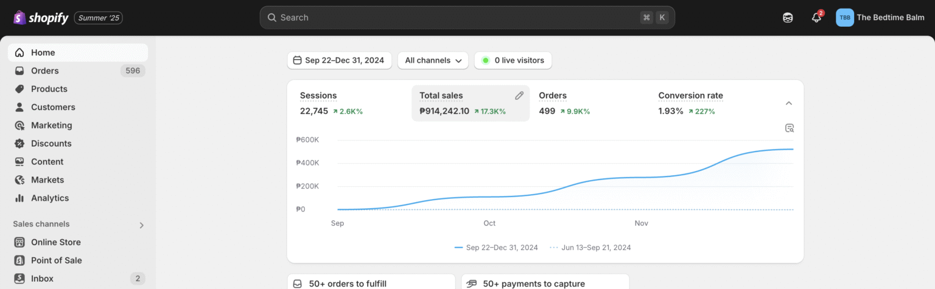Collapse the metrics chart card chevron
Screen dimensions: 935x289
pyautogui.click(x=789, y=103)
